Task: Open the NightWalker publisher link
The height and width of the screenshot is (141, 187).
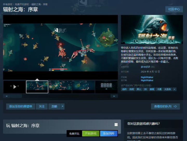Action: tap(147, 80)
